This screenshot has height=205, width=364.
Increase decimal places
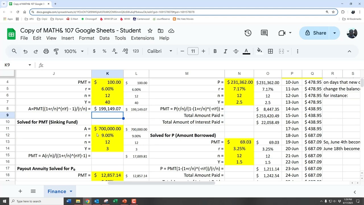point(125,51)
